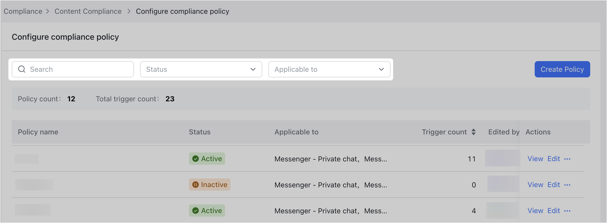
Task: Open more actions for the Inactive policy
Action: click(x=567, y=185)
